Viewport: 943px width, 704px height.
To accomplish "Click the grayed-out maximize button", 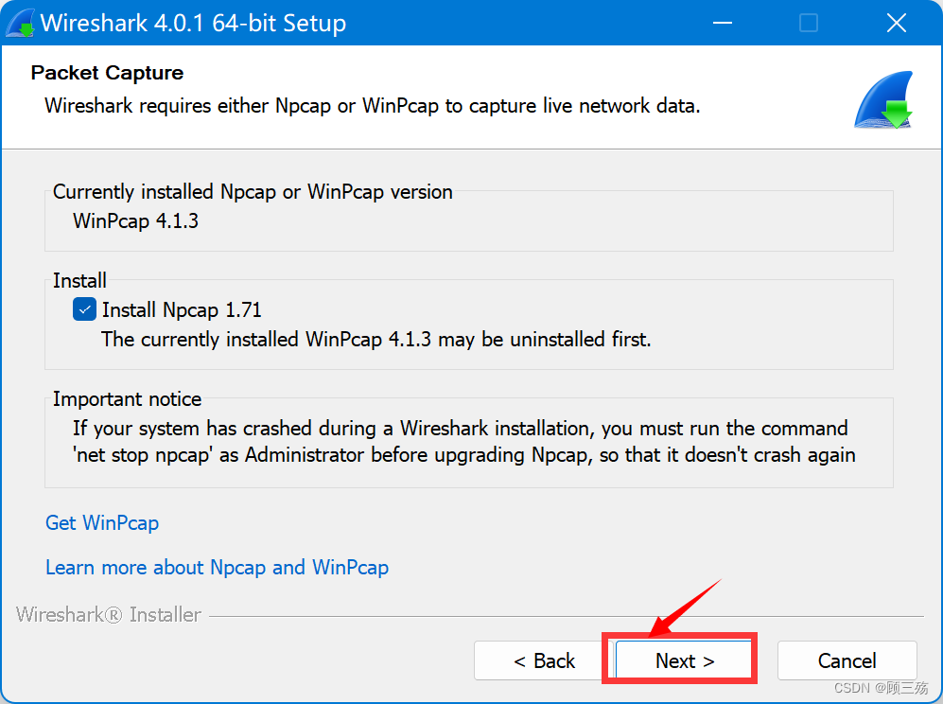I will pos(809,24).
